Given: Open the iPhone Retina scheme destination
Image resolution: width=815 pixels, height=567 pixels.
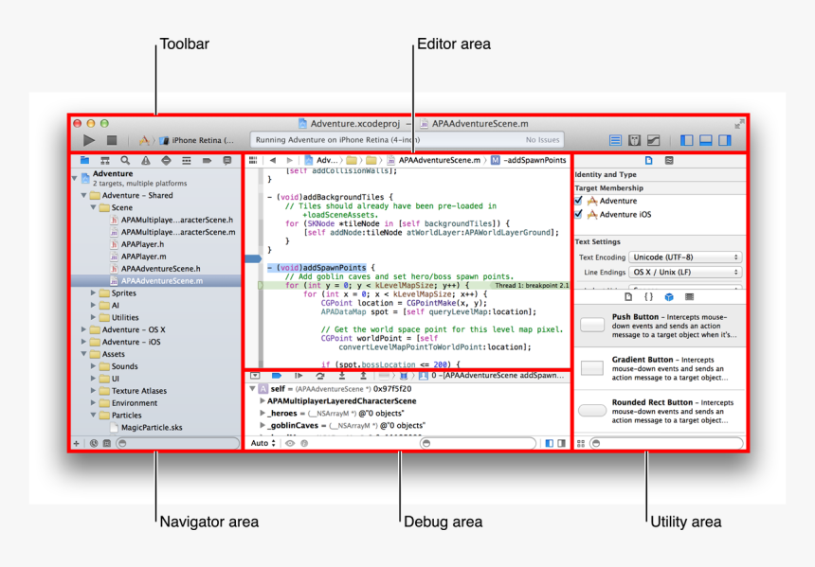Looking at the screenshot, I should 197,140.
